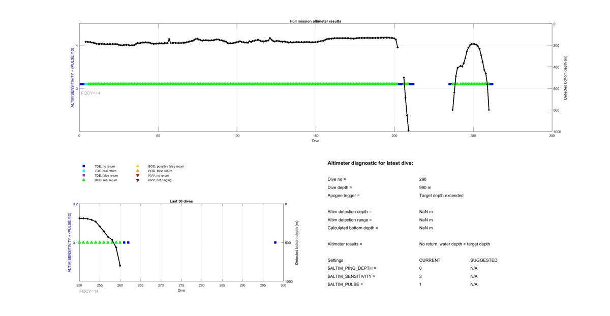Click the 'Target depth exceeded' value
The height and width of the screenshot is (316, 610).
(x=441, y=196)
